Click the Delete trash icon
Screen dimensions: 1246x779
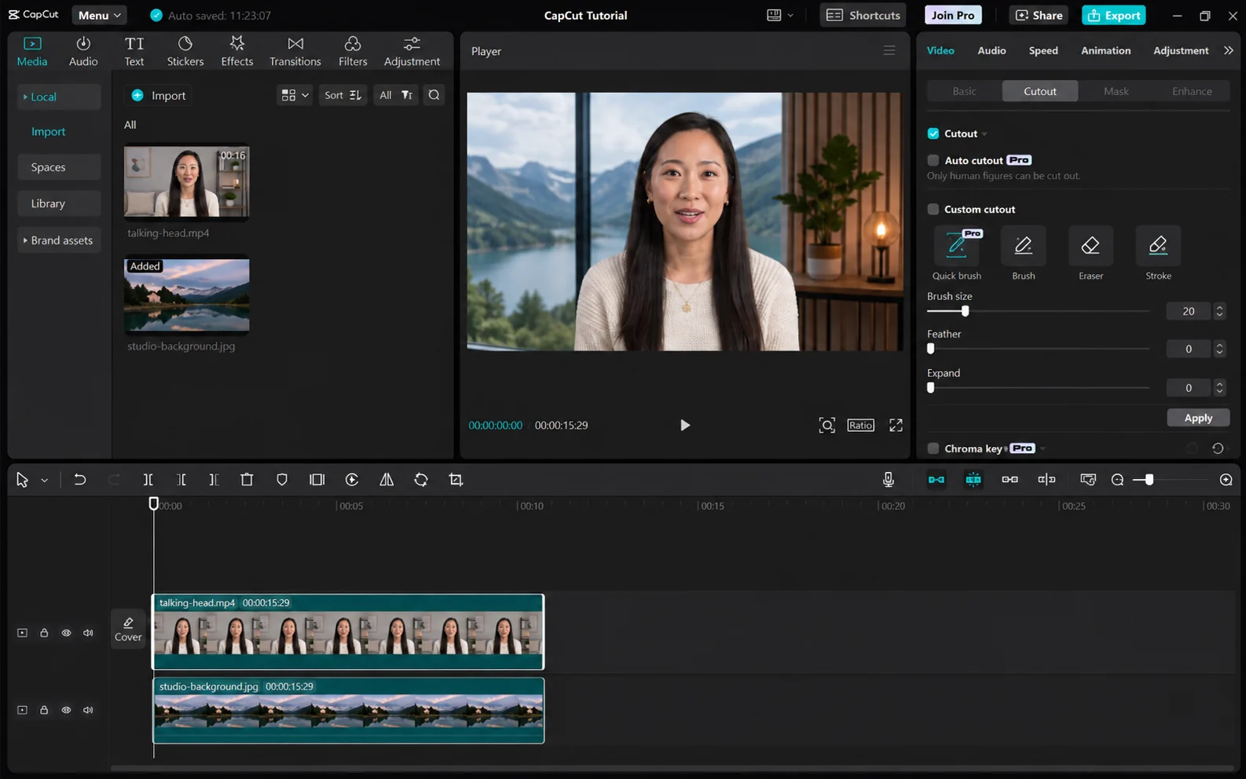coord(247,480)
